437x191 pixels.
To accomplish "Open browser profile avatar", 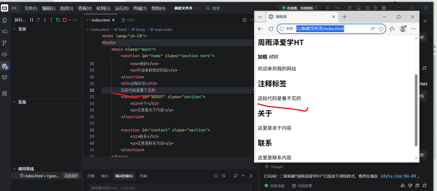I will click(x=403, y=29).
